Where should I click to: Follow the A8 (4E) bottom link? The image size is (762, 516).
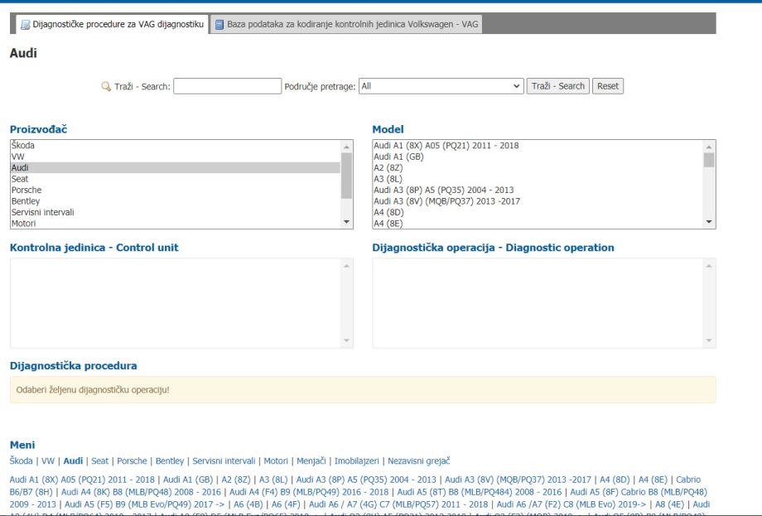pyautogui.click(x=670, y=504)
